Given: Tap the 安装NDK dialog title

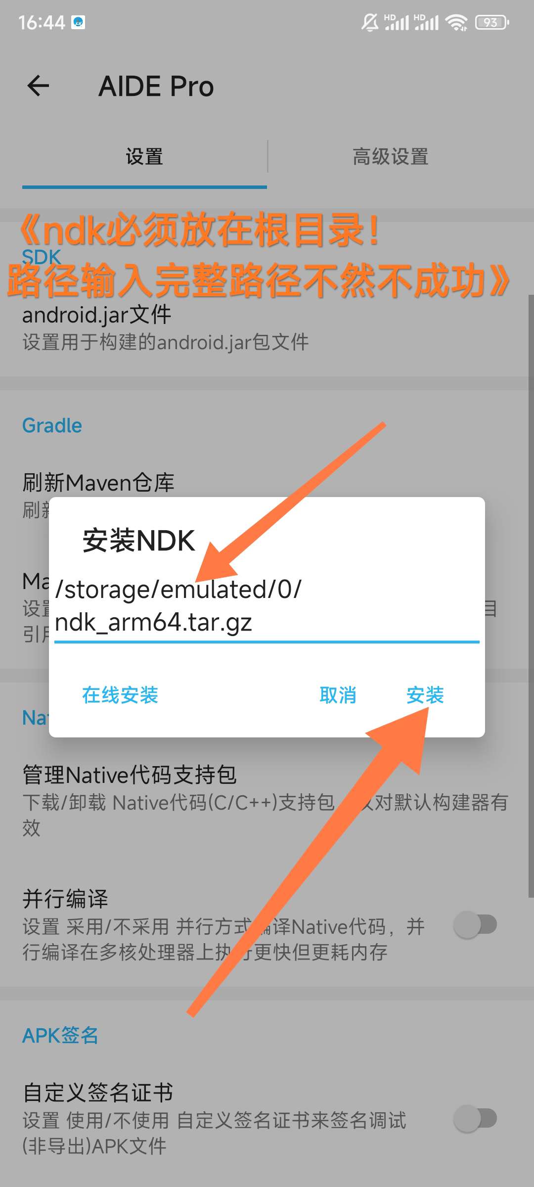Looking at the screenshot, I should pos(139,540).
